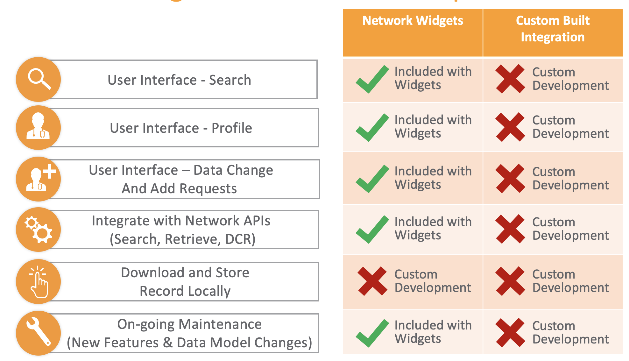The image size is (629, 361).
Task: Click the User Interface - Search box
Action: tap(180, 80)
